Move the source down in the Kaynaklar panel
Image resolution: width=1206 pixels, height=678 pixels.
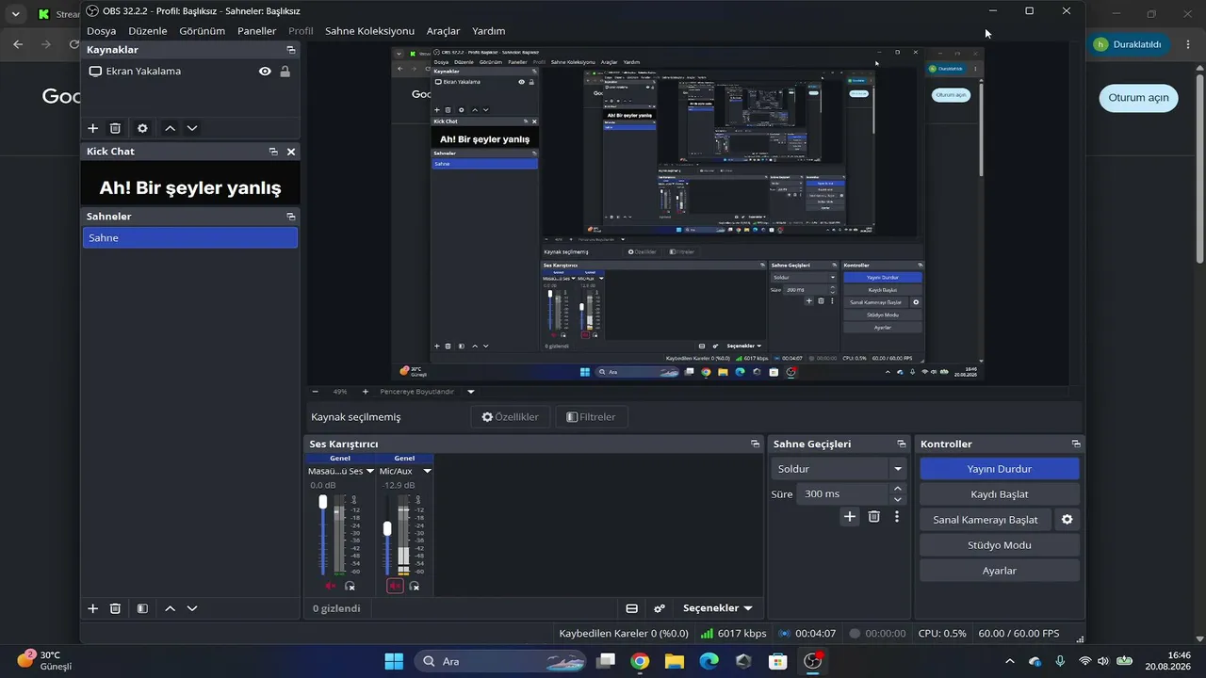[x=192, y=128]
